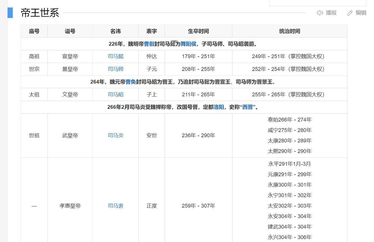Open the 舞阳侯 link

pyautogui.click(x=188, y=44)
